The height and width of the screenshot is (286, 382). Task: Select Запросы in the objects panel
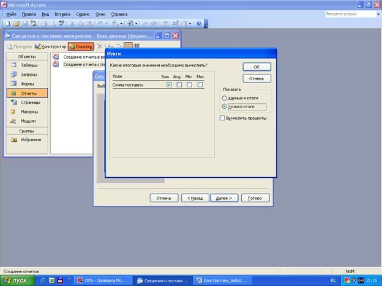pyautogui.click(x=28, y=74)
